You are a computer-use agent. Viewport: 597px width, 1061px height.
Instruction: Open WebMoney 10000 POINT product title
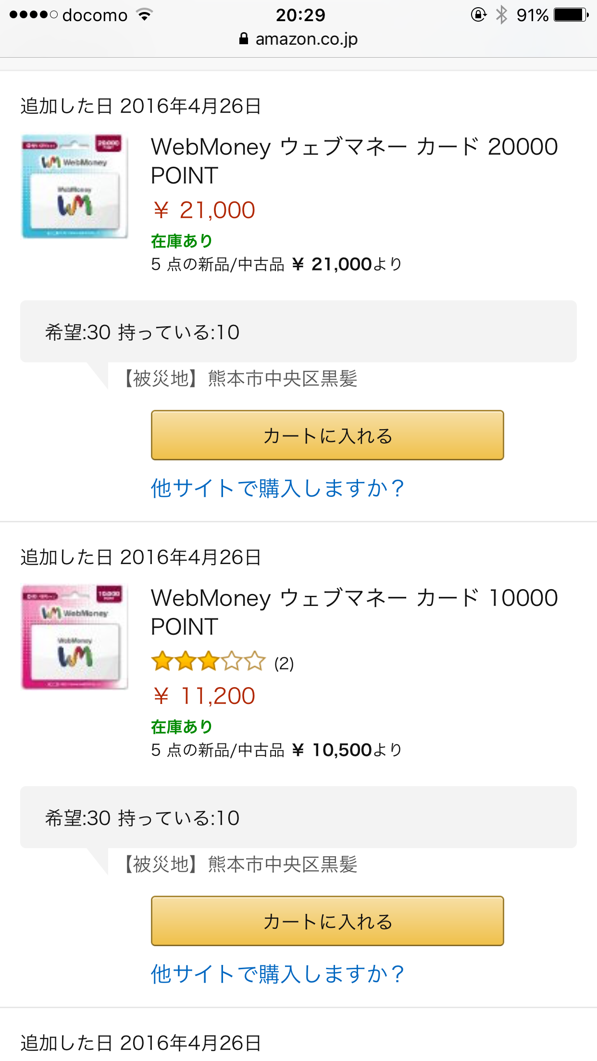coord(354,612)
